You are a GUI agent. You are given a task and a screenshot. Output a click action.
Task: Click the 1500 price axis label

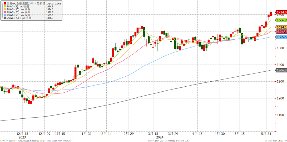pyautogui.click(x=280, y=48)
